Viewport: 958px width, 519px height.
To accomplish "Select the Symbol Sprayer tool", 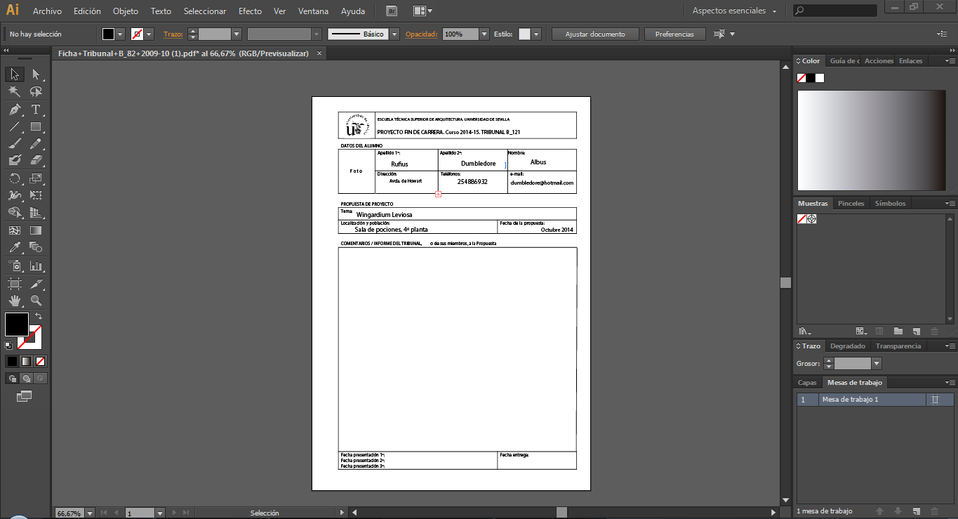I will click(x=14, y=266).
